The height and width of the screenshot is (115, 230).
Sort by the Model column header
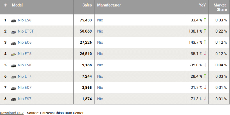[x=17, y=5]
